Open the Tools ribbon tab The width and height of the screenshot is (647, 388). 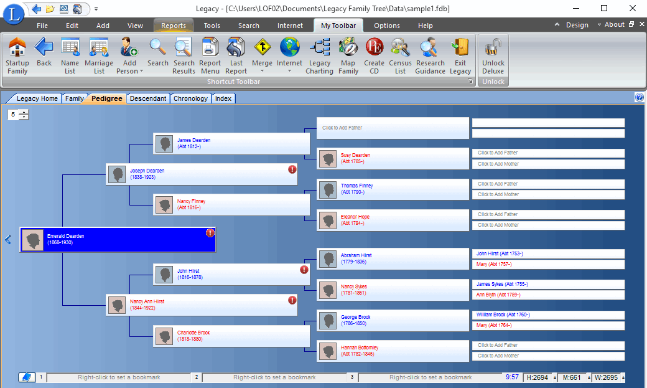point(212,26)
